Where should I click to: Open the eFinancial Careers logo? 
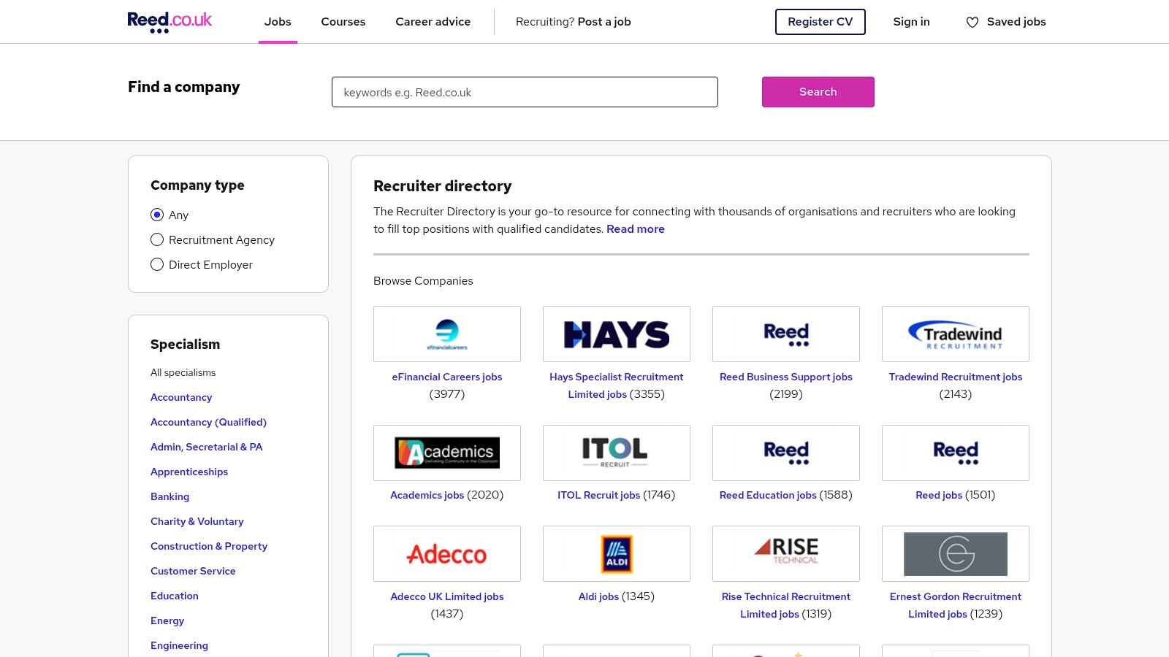tap(446, 334)
